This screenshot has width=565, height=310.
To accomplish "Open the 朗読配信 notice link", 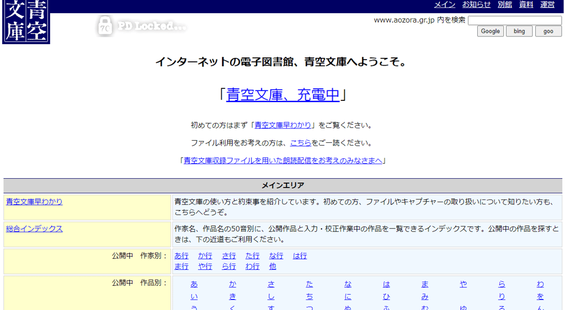I will coord(283,161).
